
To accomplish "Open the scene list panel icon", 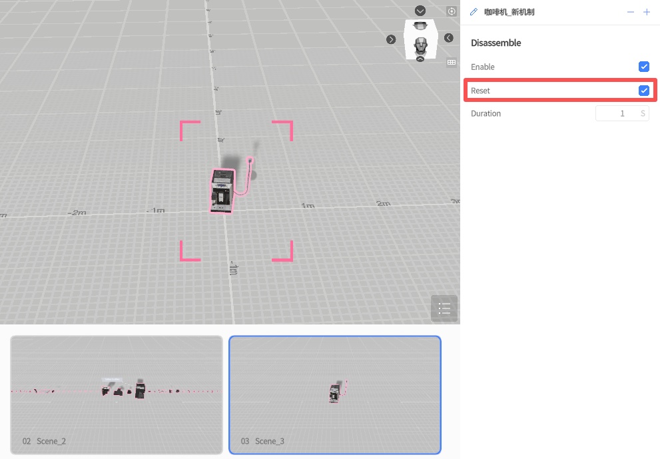I will [444, 308].
